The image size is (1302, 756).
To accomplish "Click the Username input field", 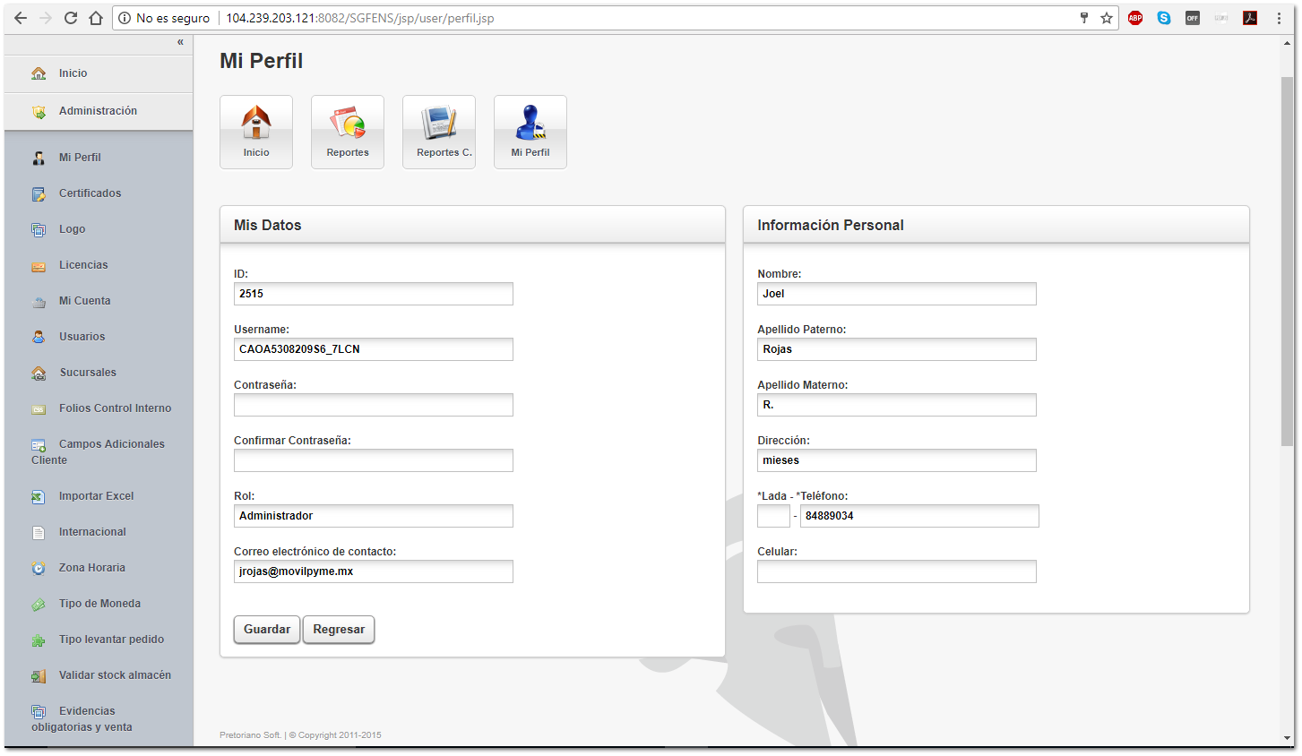I will 374,349.
